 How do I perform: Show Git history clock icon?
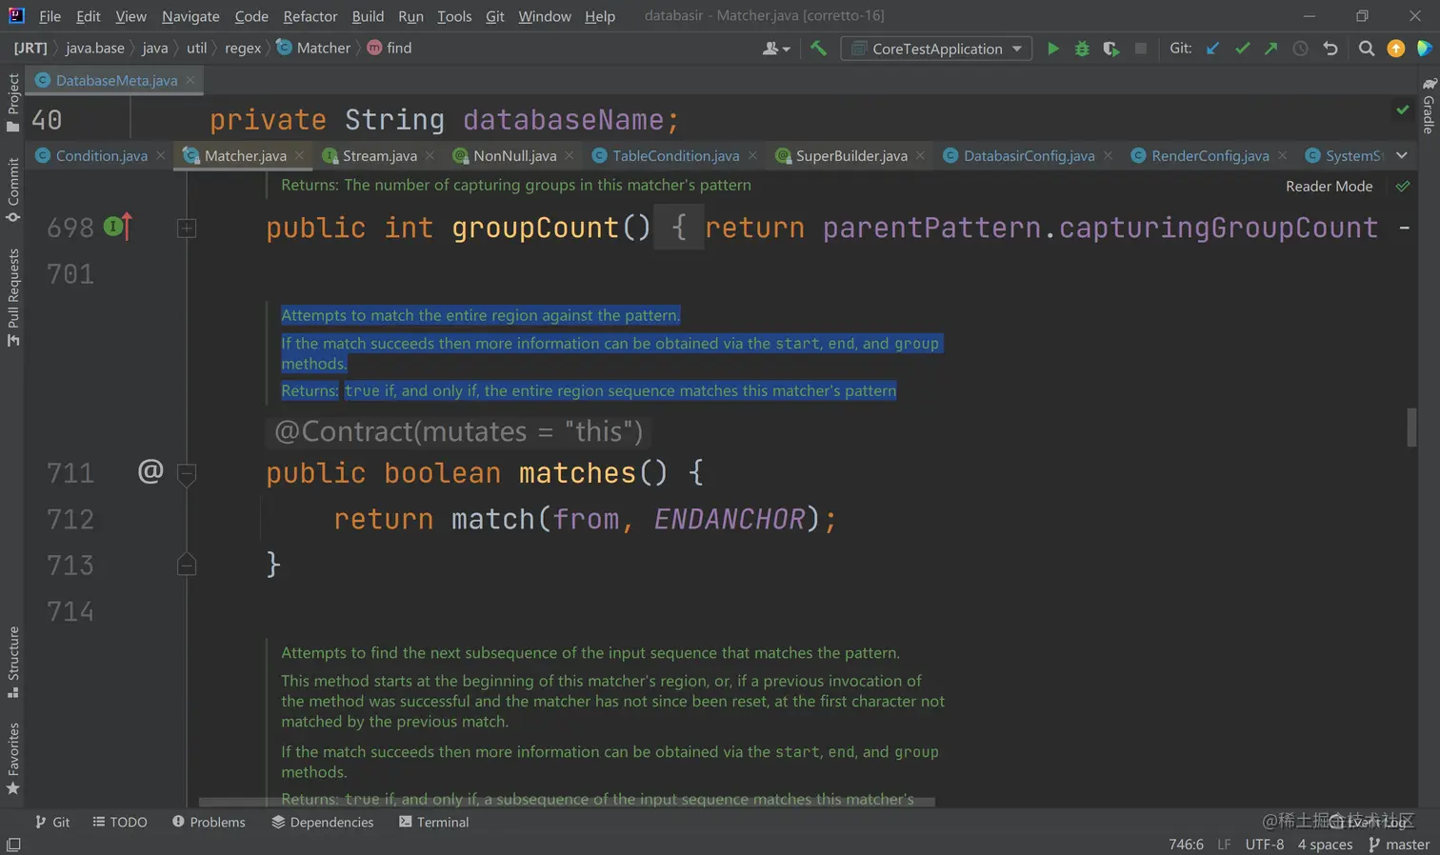[x=1300, y=49]
